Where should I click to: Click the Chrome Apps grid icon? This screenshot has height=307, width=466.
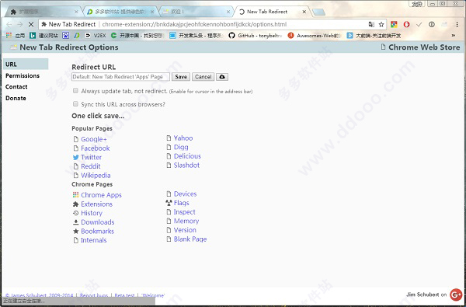coord(76,195)
